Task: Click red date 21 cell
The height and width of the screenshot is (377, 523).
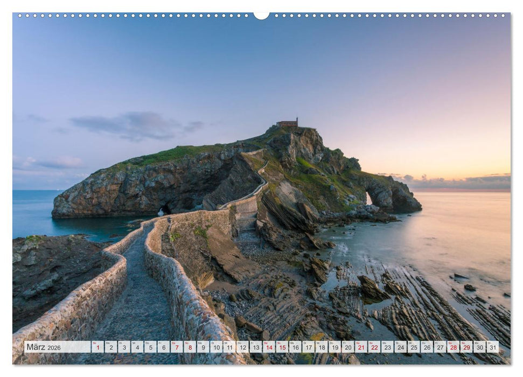Action: tap(361, 347)
